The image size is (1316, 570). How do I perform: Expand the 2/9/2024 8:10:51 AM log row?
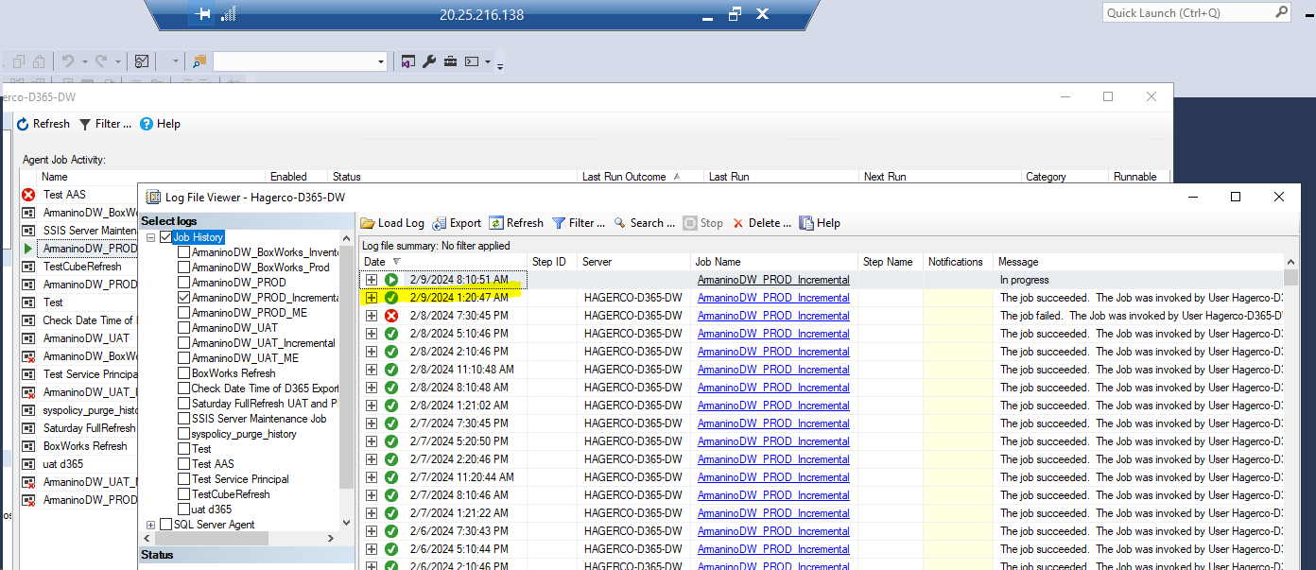372,280
